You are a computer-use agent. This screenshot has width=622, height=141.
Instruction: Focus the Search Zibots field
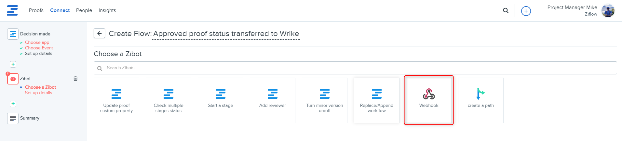[358, 68]
